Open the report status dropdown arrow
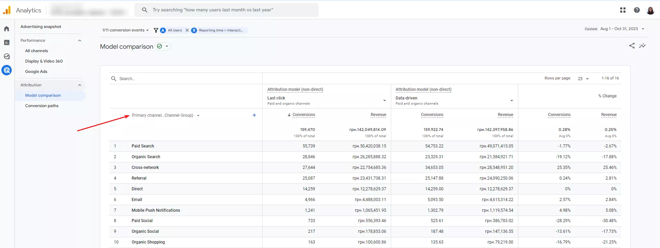The width and height of the screenshot is (660, 248). pyautogui.click(x=167, y=46)
